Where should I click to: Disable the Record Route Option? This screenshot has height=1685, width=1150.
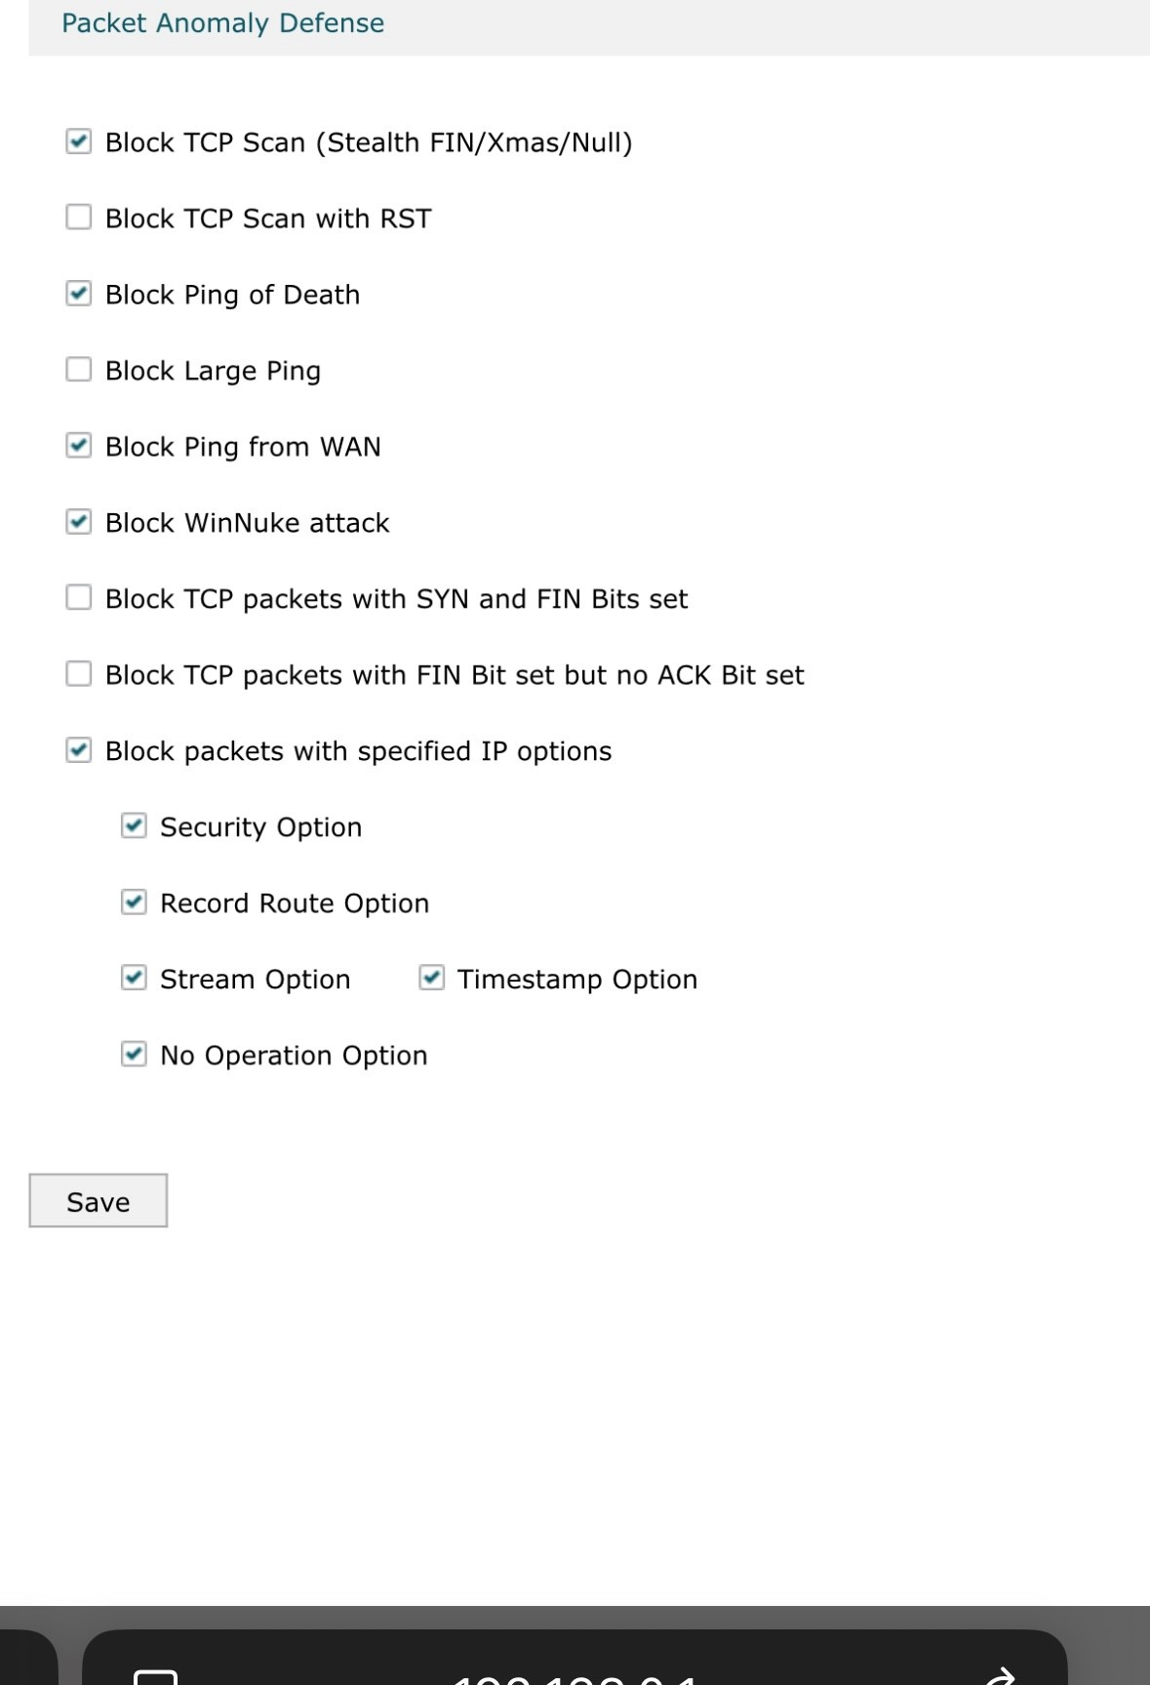pyautogui.click(x=134, y=903)
